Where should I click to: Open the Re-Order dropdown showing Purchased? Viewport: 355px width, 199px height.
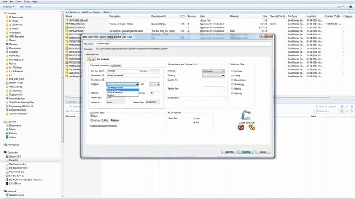tap(214, 71)
